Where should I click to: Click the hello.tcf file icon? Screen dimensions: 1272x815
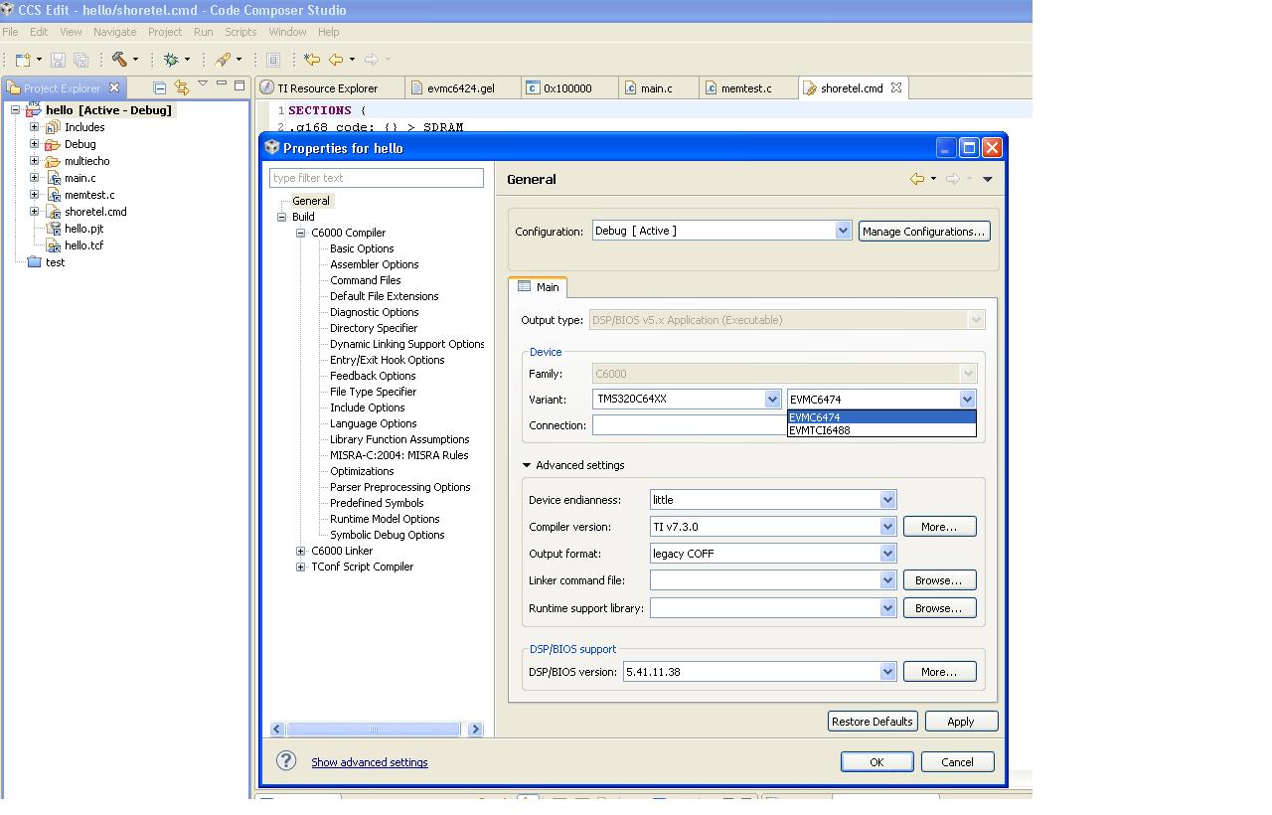tap(54, 245)
